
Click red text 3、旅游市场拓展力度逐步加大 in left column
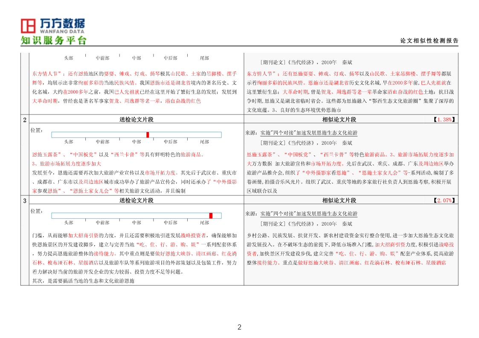click(x=67, y=163)
